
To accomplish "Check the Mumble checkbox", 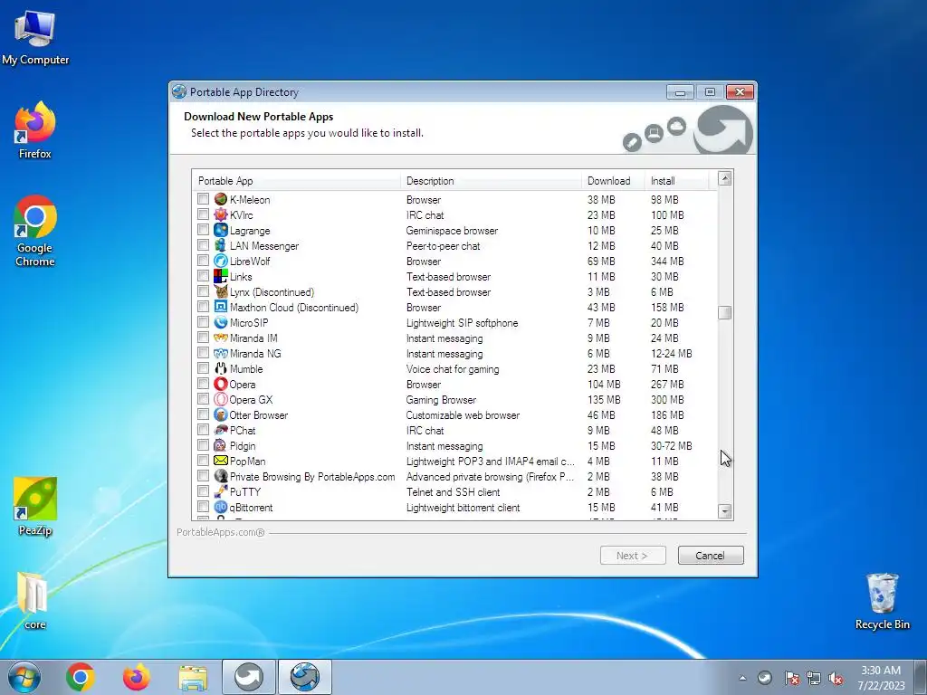I will (203, 368).
